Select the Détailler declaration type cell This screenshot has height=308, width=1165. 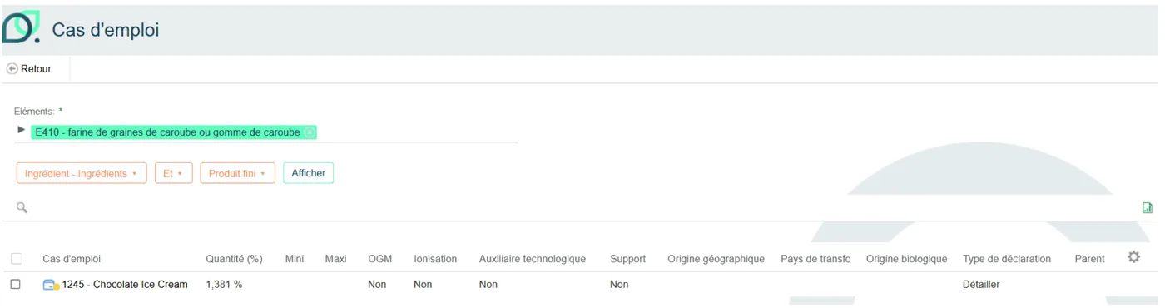point(981,285)
